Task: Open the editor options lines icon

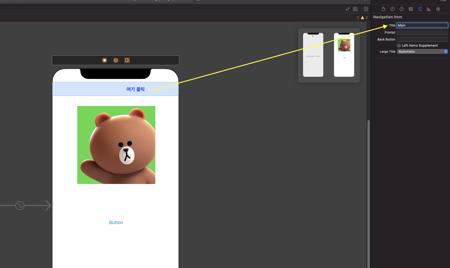Action: pos(355,9)
